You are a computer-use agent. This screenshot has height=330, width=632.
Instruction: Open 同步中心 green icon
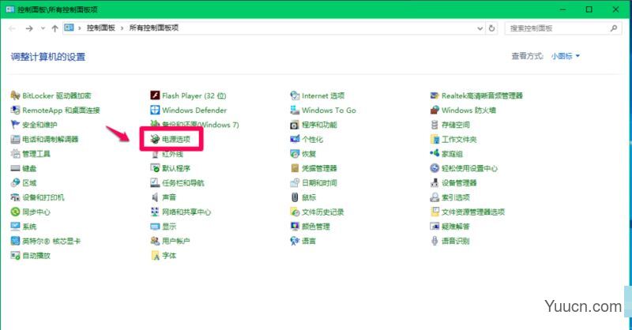pos(15,212)
